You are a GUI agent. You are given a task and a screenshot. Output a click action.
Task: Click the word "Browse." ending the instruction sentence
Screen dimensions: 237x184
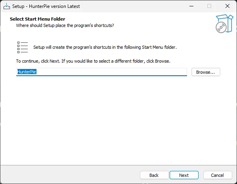click(x=162, y=61)
